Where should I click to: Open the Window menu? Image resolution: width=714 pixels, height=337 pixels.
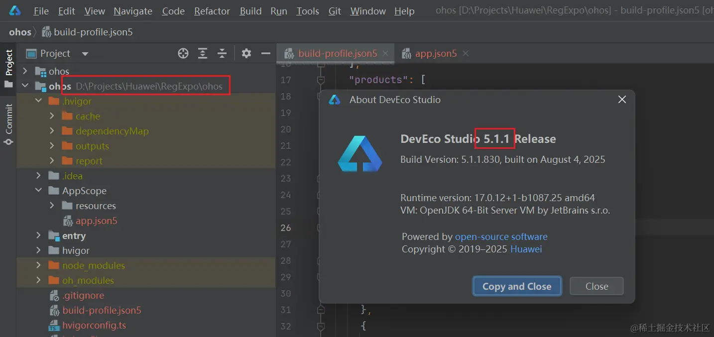pyautogui.click(x=367, y=11)
